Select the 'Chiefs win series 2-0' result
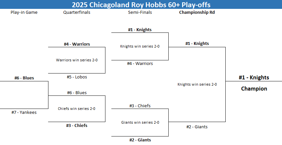The image size is (282, 145). (x=76, y=109)
